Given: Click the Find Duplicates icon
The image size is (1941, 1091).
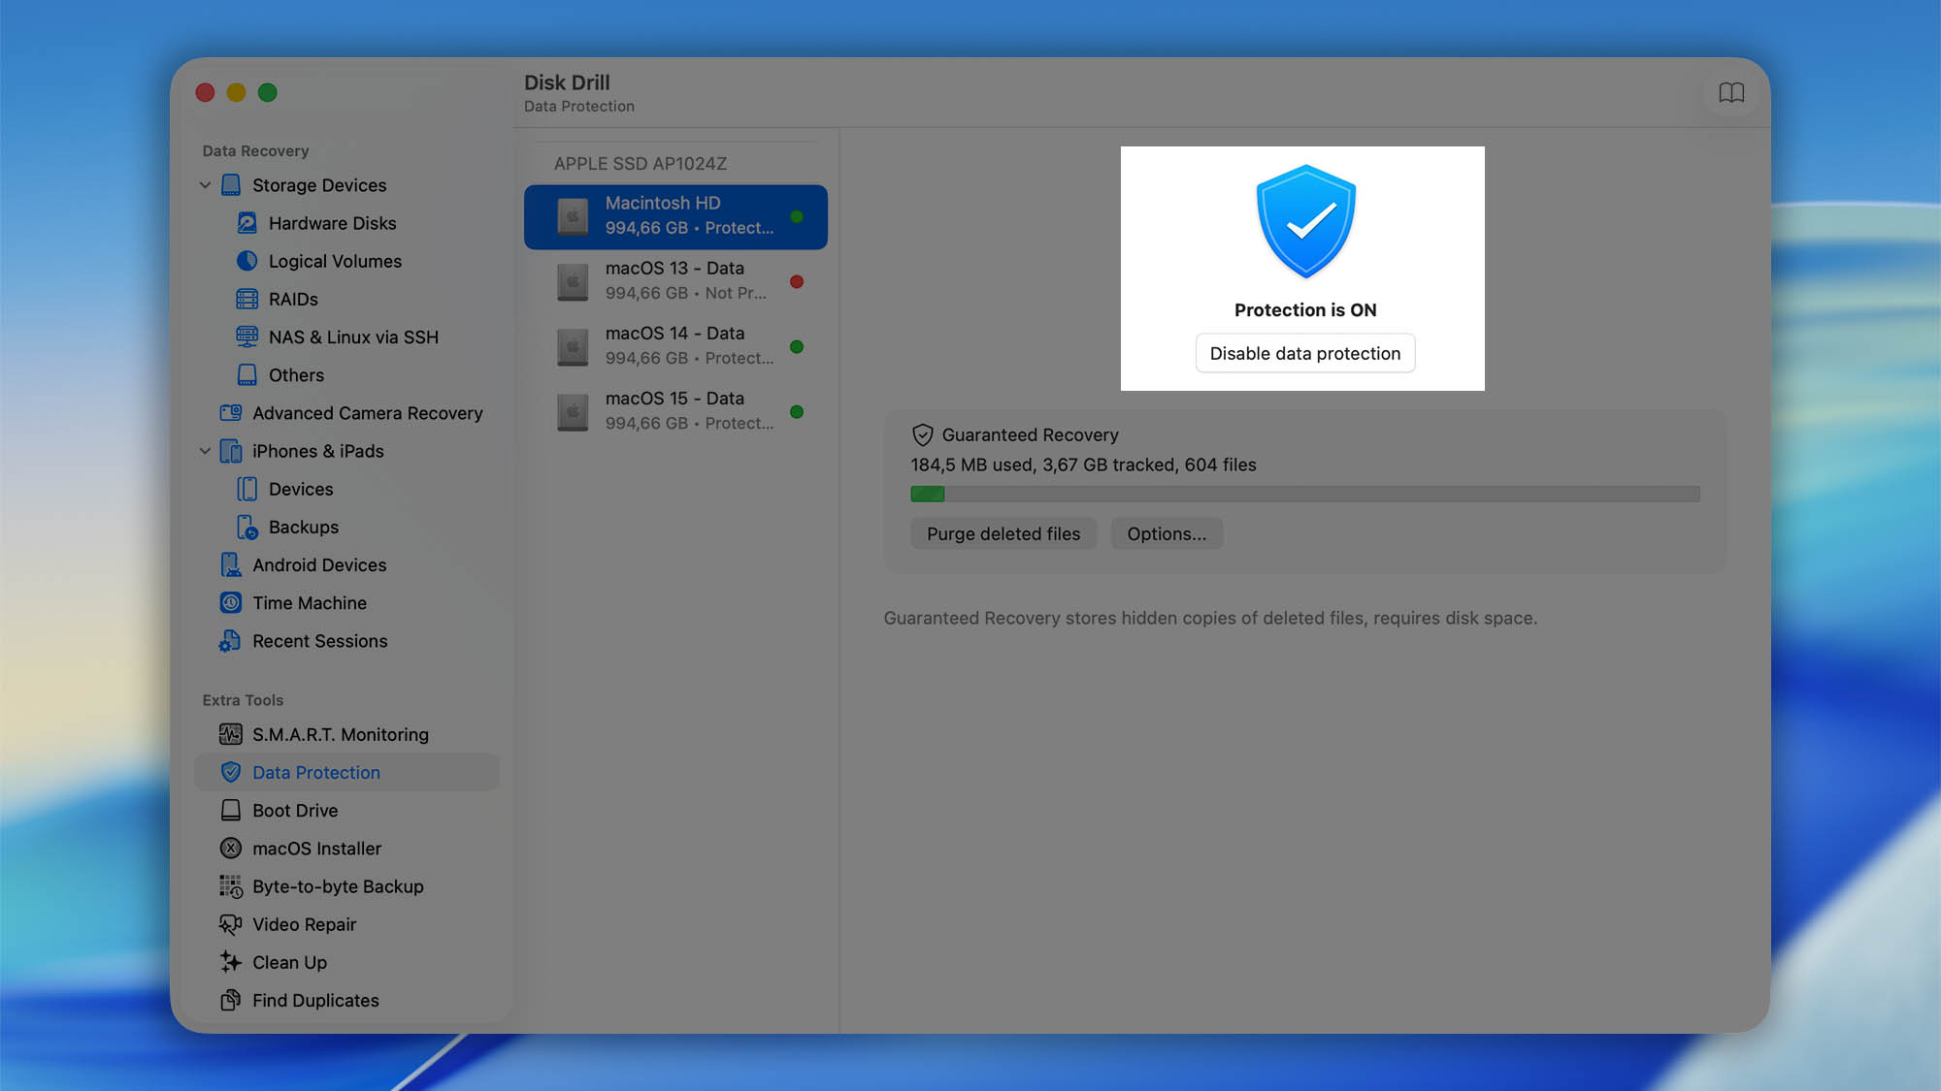Looking at the screenshot, I should point(231,1000).
